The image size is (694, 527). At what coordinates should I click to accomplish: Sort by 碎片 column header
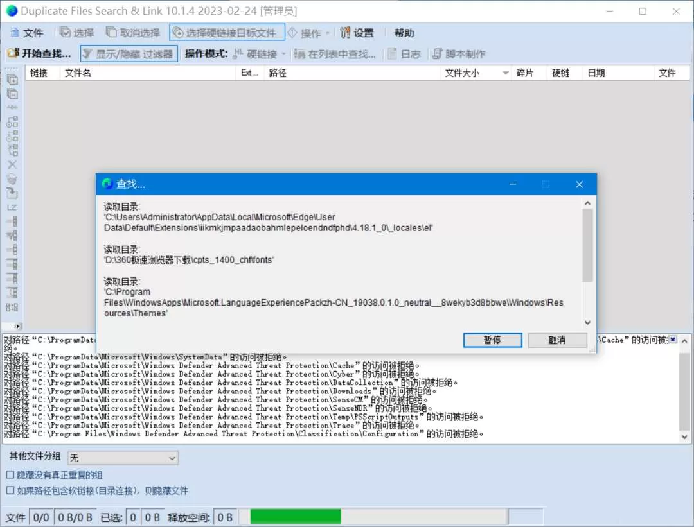point(529,73)
